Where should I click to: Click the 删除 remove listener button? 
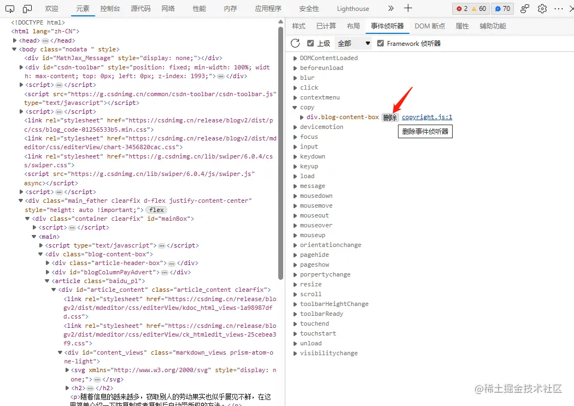point(390,117)
